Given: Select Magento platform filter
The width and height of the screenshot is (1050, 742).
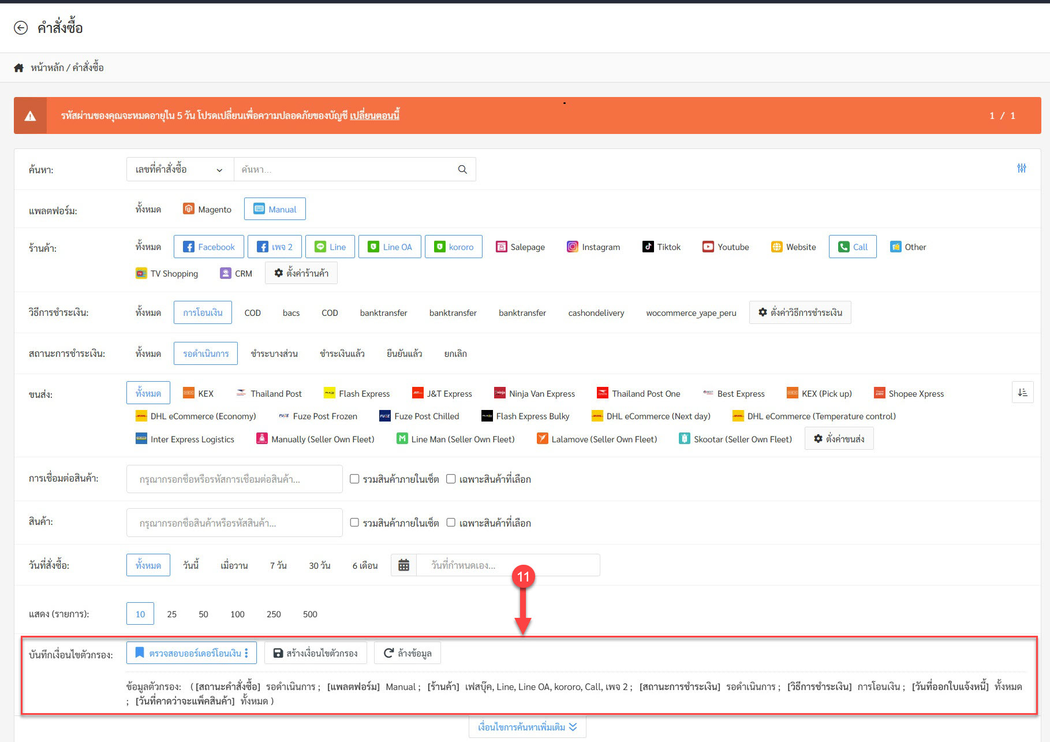Looking at the screenshot, I should pos(207,210).
